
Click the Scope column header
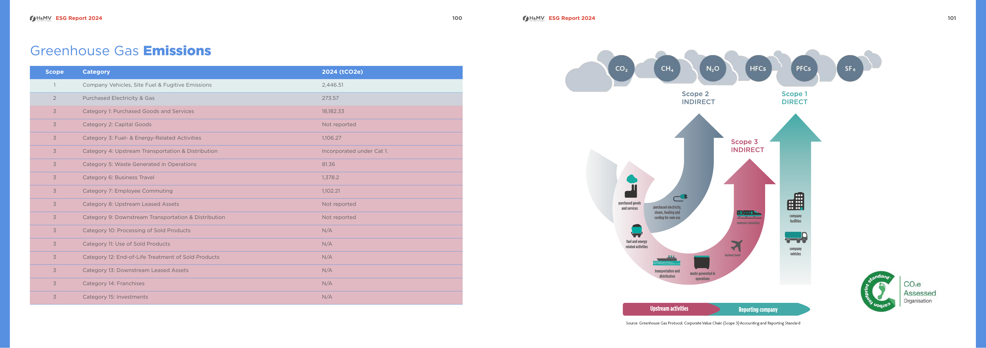tap(54, 72)
